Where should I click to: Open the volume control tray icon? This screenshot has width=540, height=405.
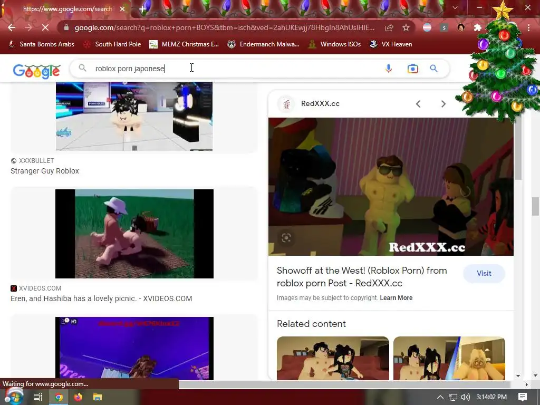pos(465,397)
